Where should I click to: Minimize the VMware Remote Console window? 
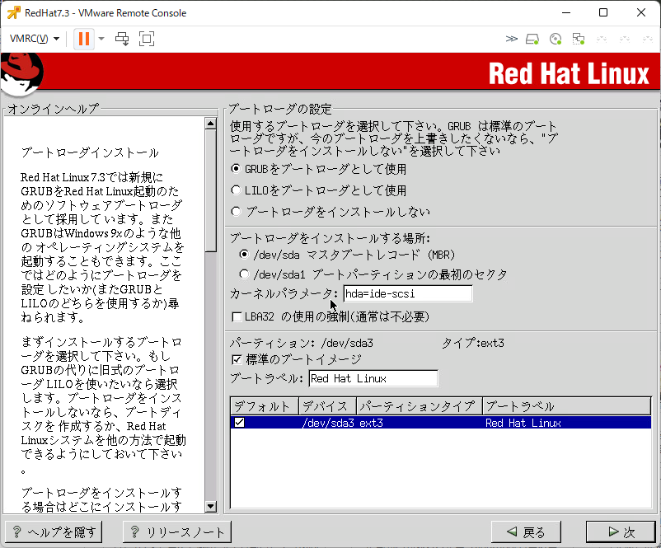[566, 12]
